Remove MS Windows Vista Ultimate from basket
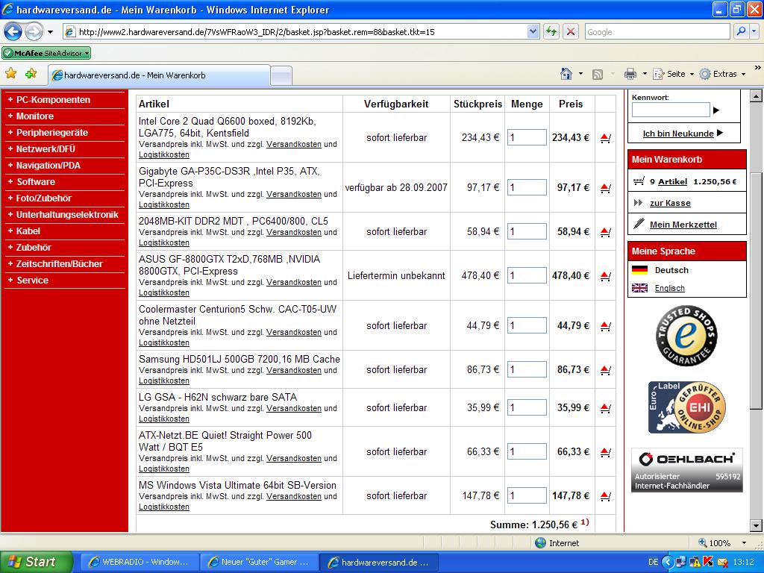The height and width of the screenshot is (573, 764). [606, 496]
